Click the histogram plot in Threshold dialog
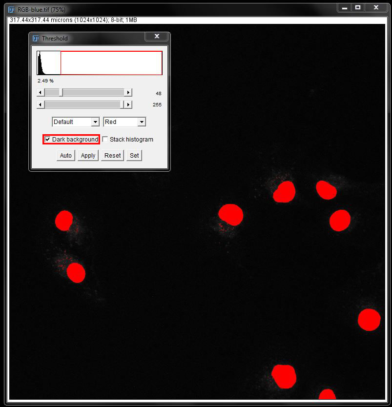 [100, 63]
